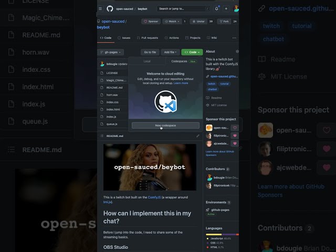Sponsor filiptronicek with heart button
This screenshot has height=252, width=336.
tap(235, 135)
